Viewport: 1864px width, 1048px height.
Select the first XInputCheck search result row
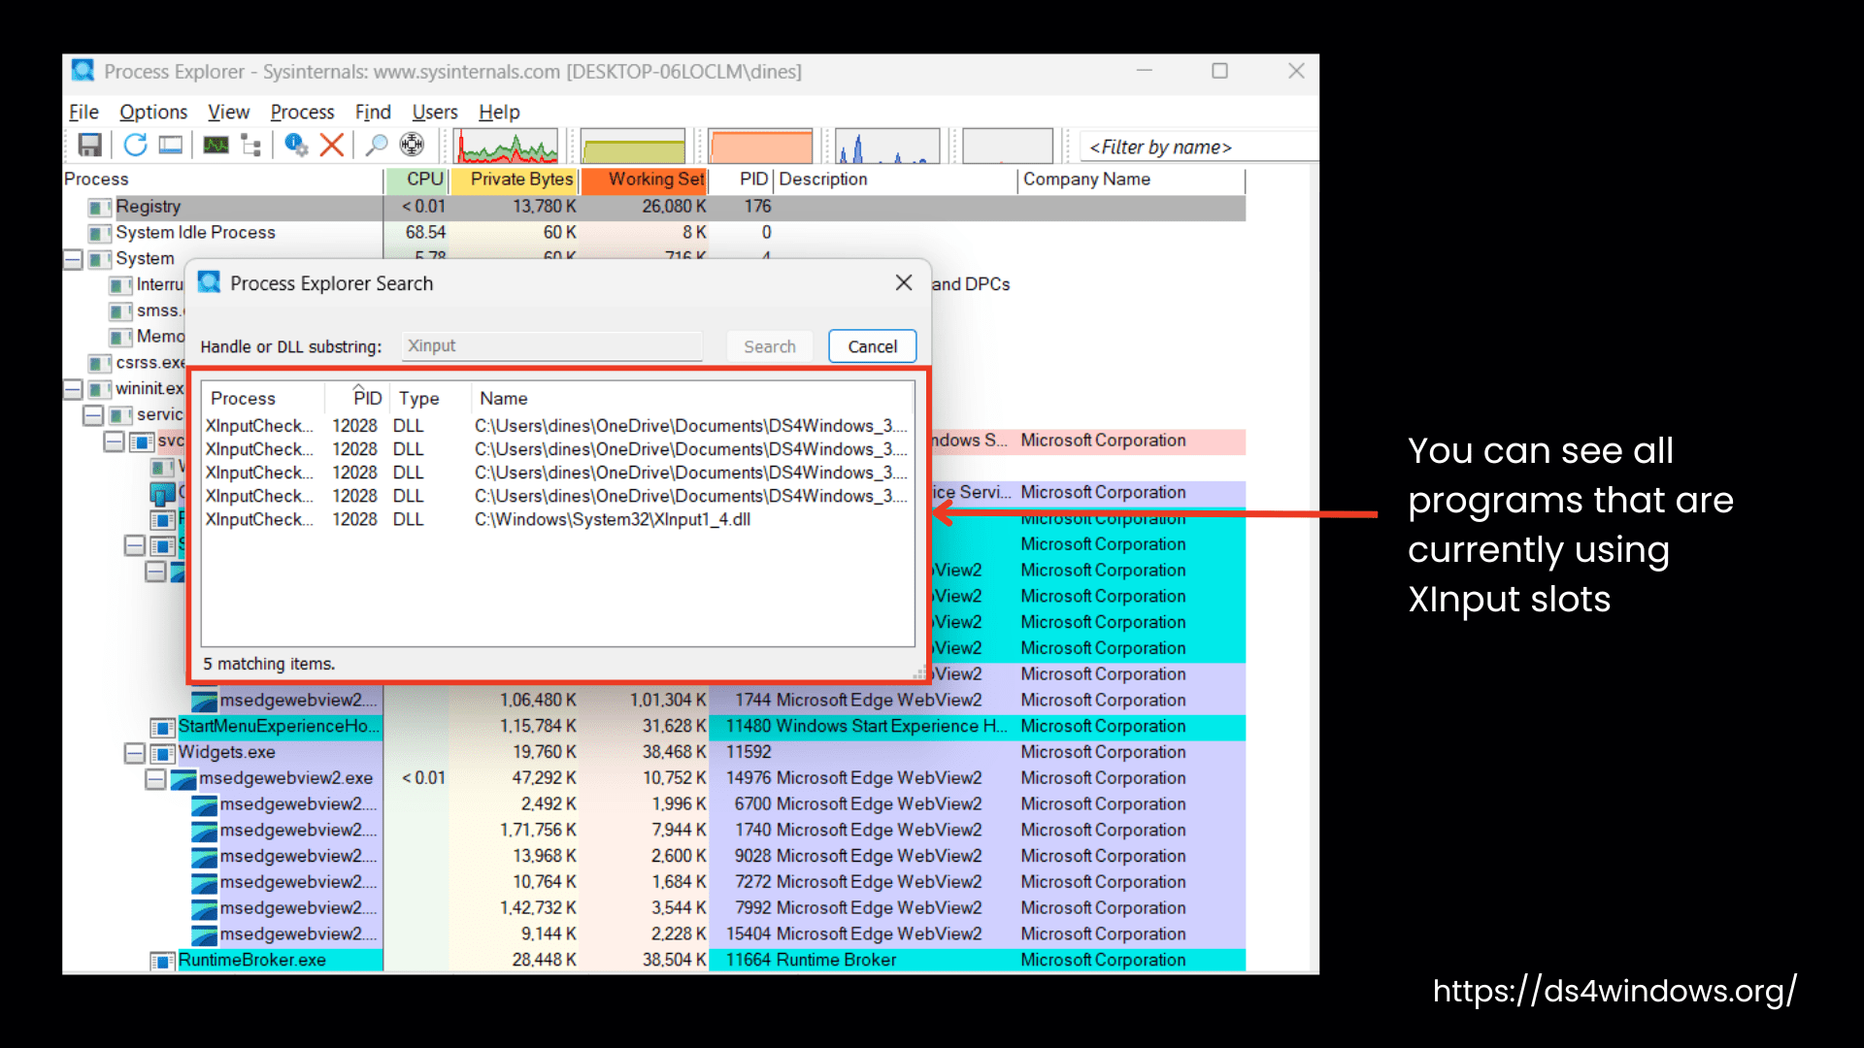(x=557, y=426)
